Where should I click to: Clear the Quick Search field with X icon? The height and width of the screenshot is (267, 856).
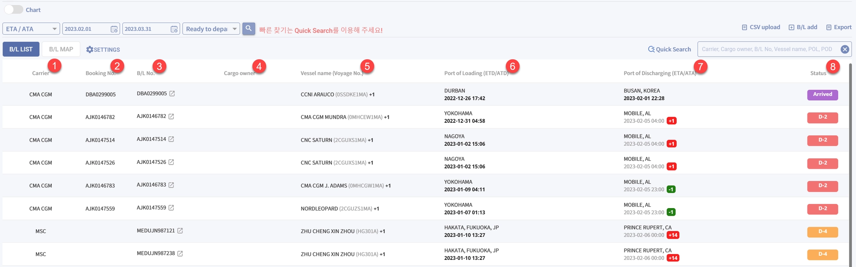[x=845, y=49]
